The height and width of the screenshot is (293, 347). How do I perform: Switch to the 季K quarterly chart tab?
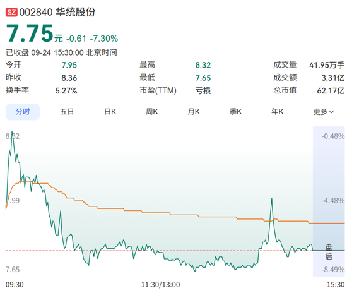235,112
